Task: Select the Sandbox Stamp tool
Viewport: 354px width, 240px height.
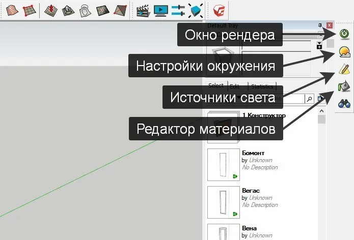Action: click(x=68, y=10)
